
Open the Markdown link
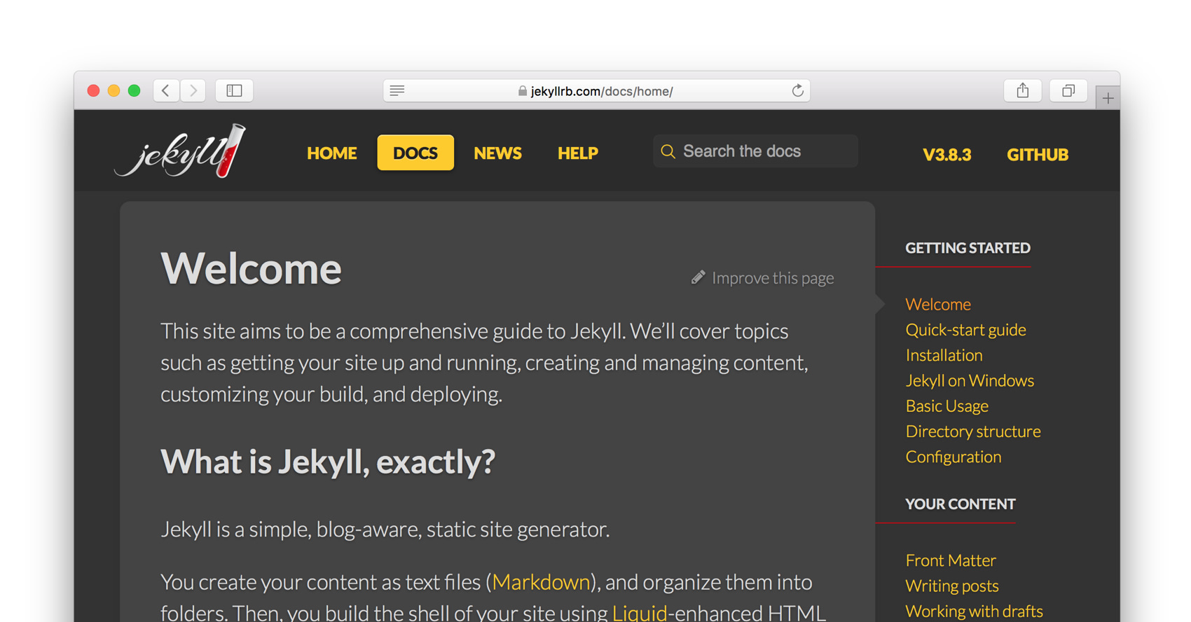542,582
